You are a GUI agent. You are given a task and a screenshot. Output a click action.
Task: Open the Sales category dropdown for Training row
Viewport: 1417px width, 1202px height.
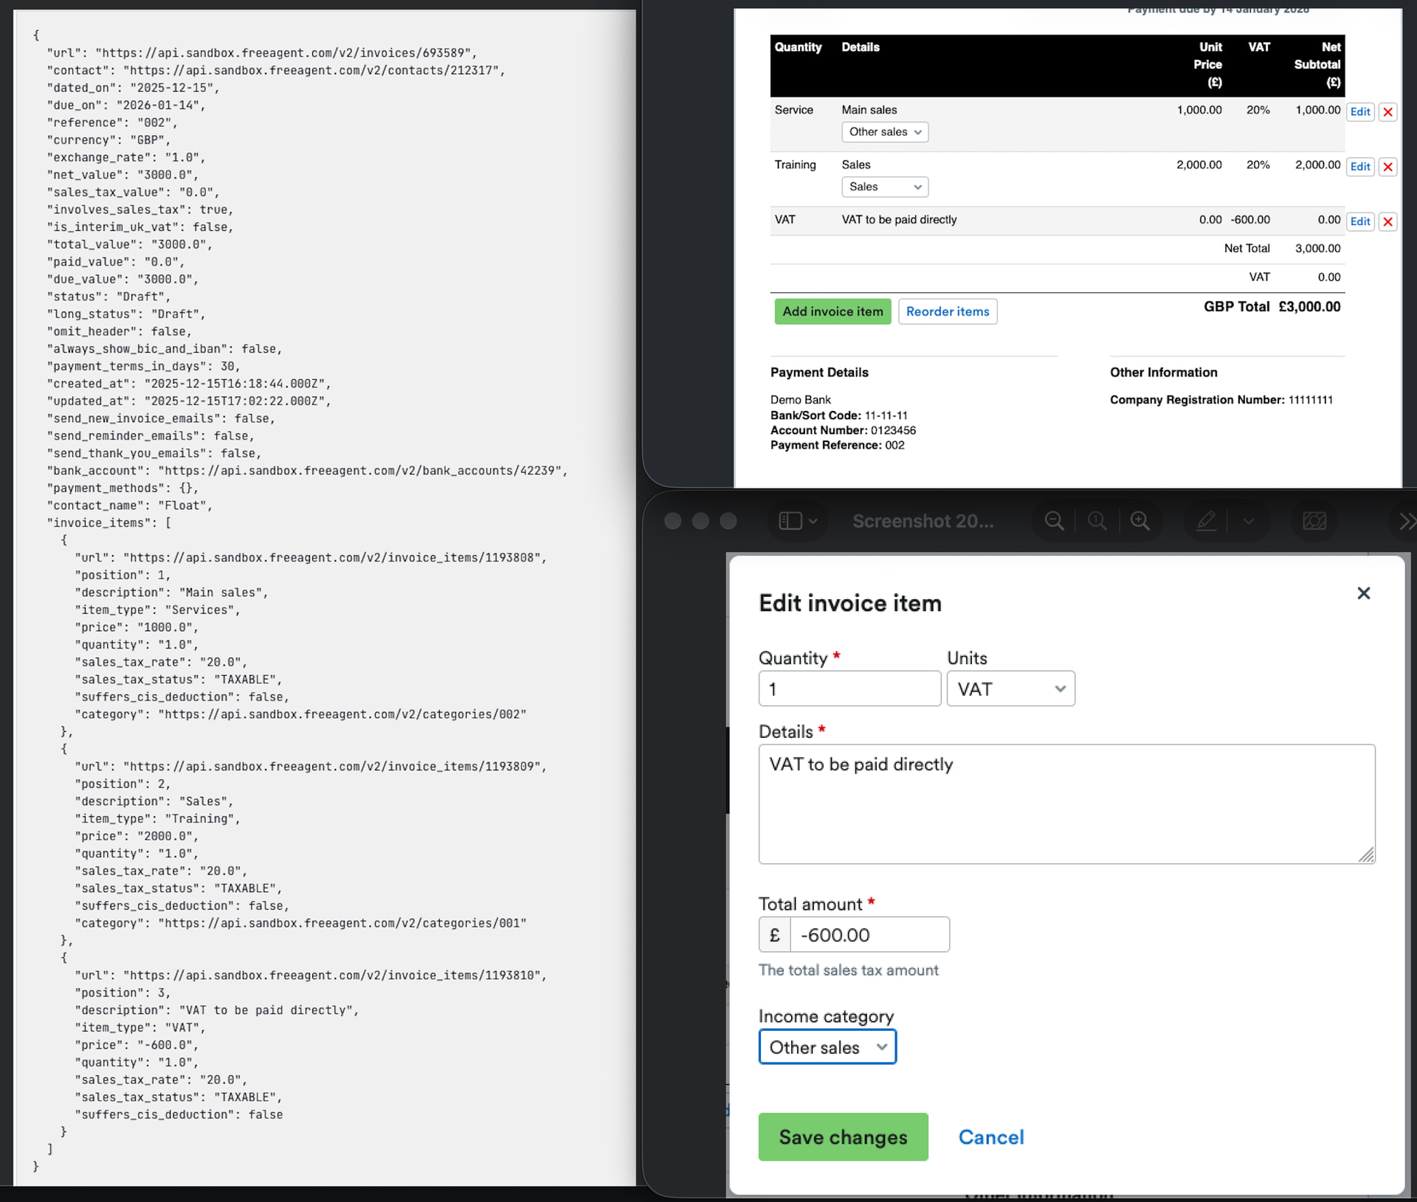(884, 187)
